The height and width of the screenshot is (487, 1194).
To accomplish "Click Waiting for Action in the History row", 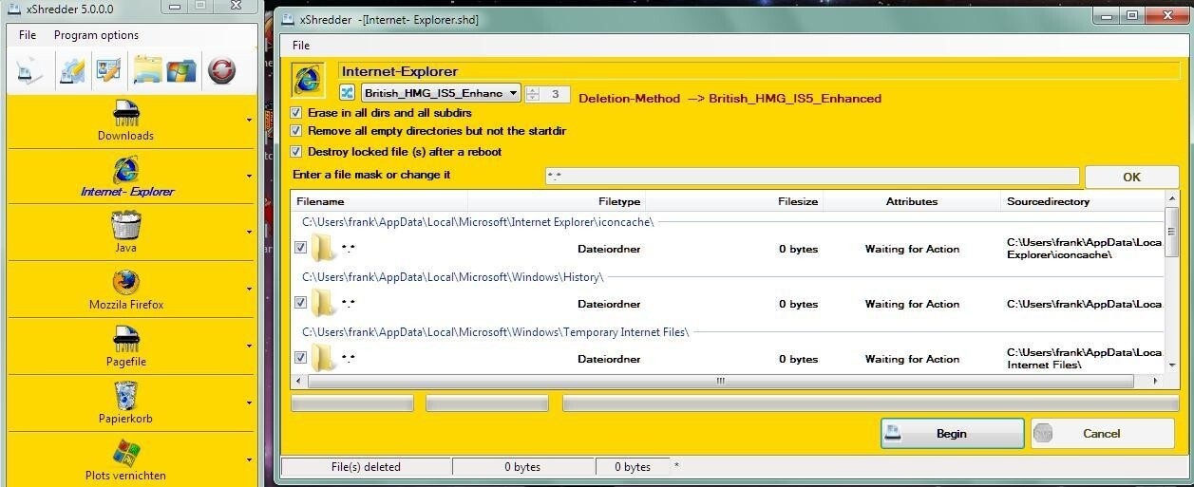I will coord(912,304).
